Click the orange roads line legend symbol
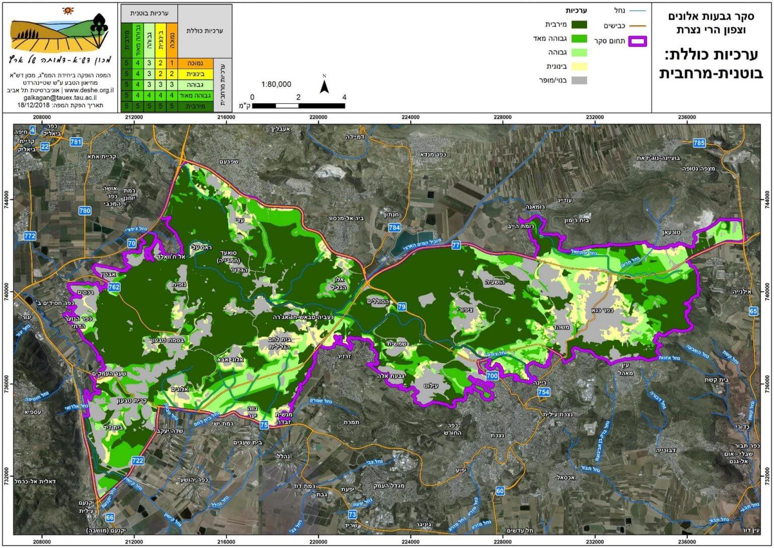Image resolution: width=774 pixels, height=548 pixels. [x=637, y=26]
